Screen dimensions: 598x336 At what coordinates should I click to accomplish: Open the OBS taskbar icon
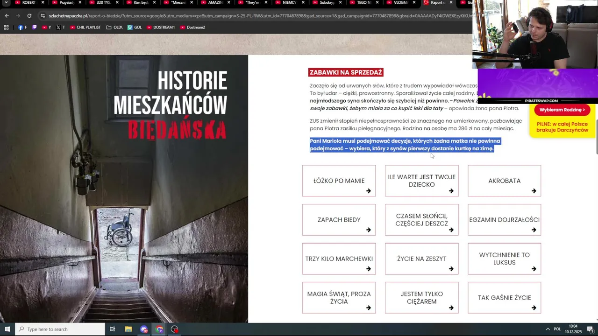[175, 329]
